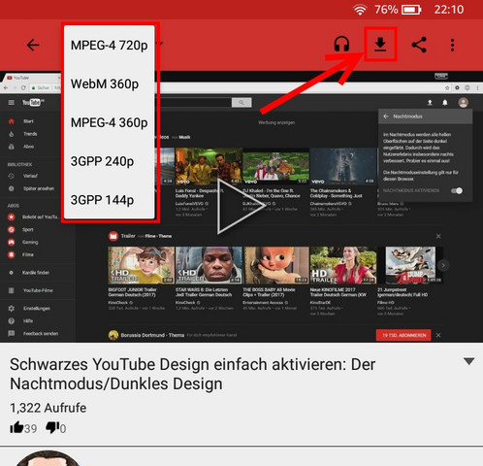Tap the thumbs-up like icon
Viewport: 483px width, 466px height.
point(16,427)
